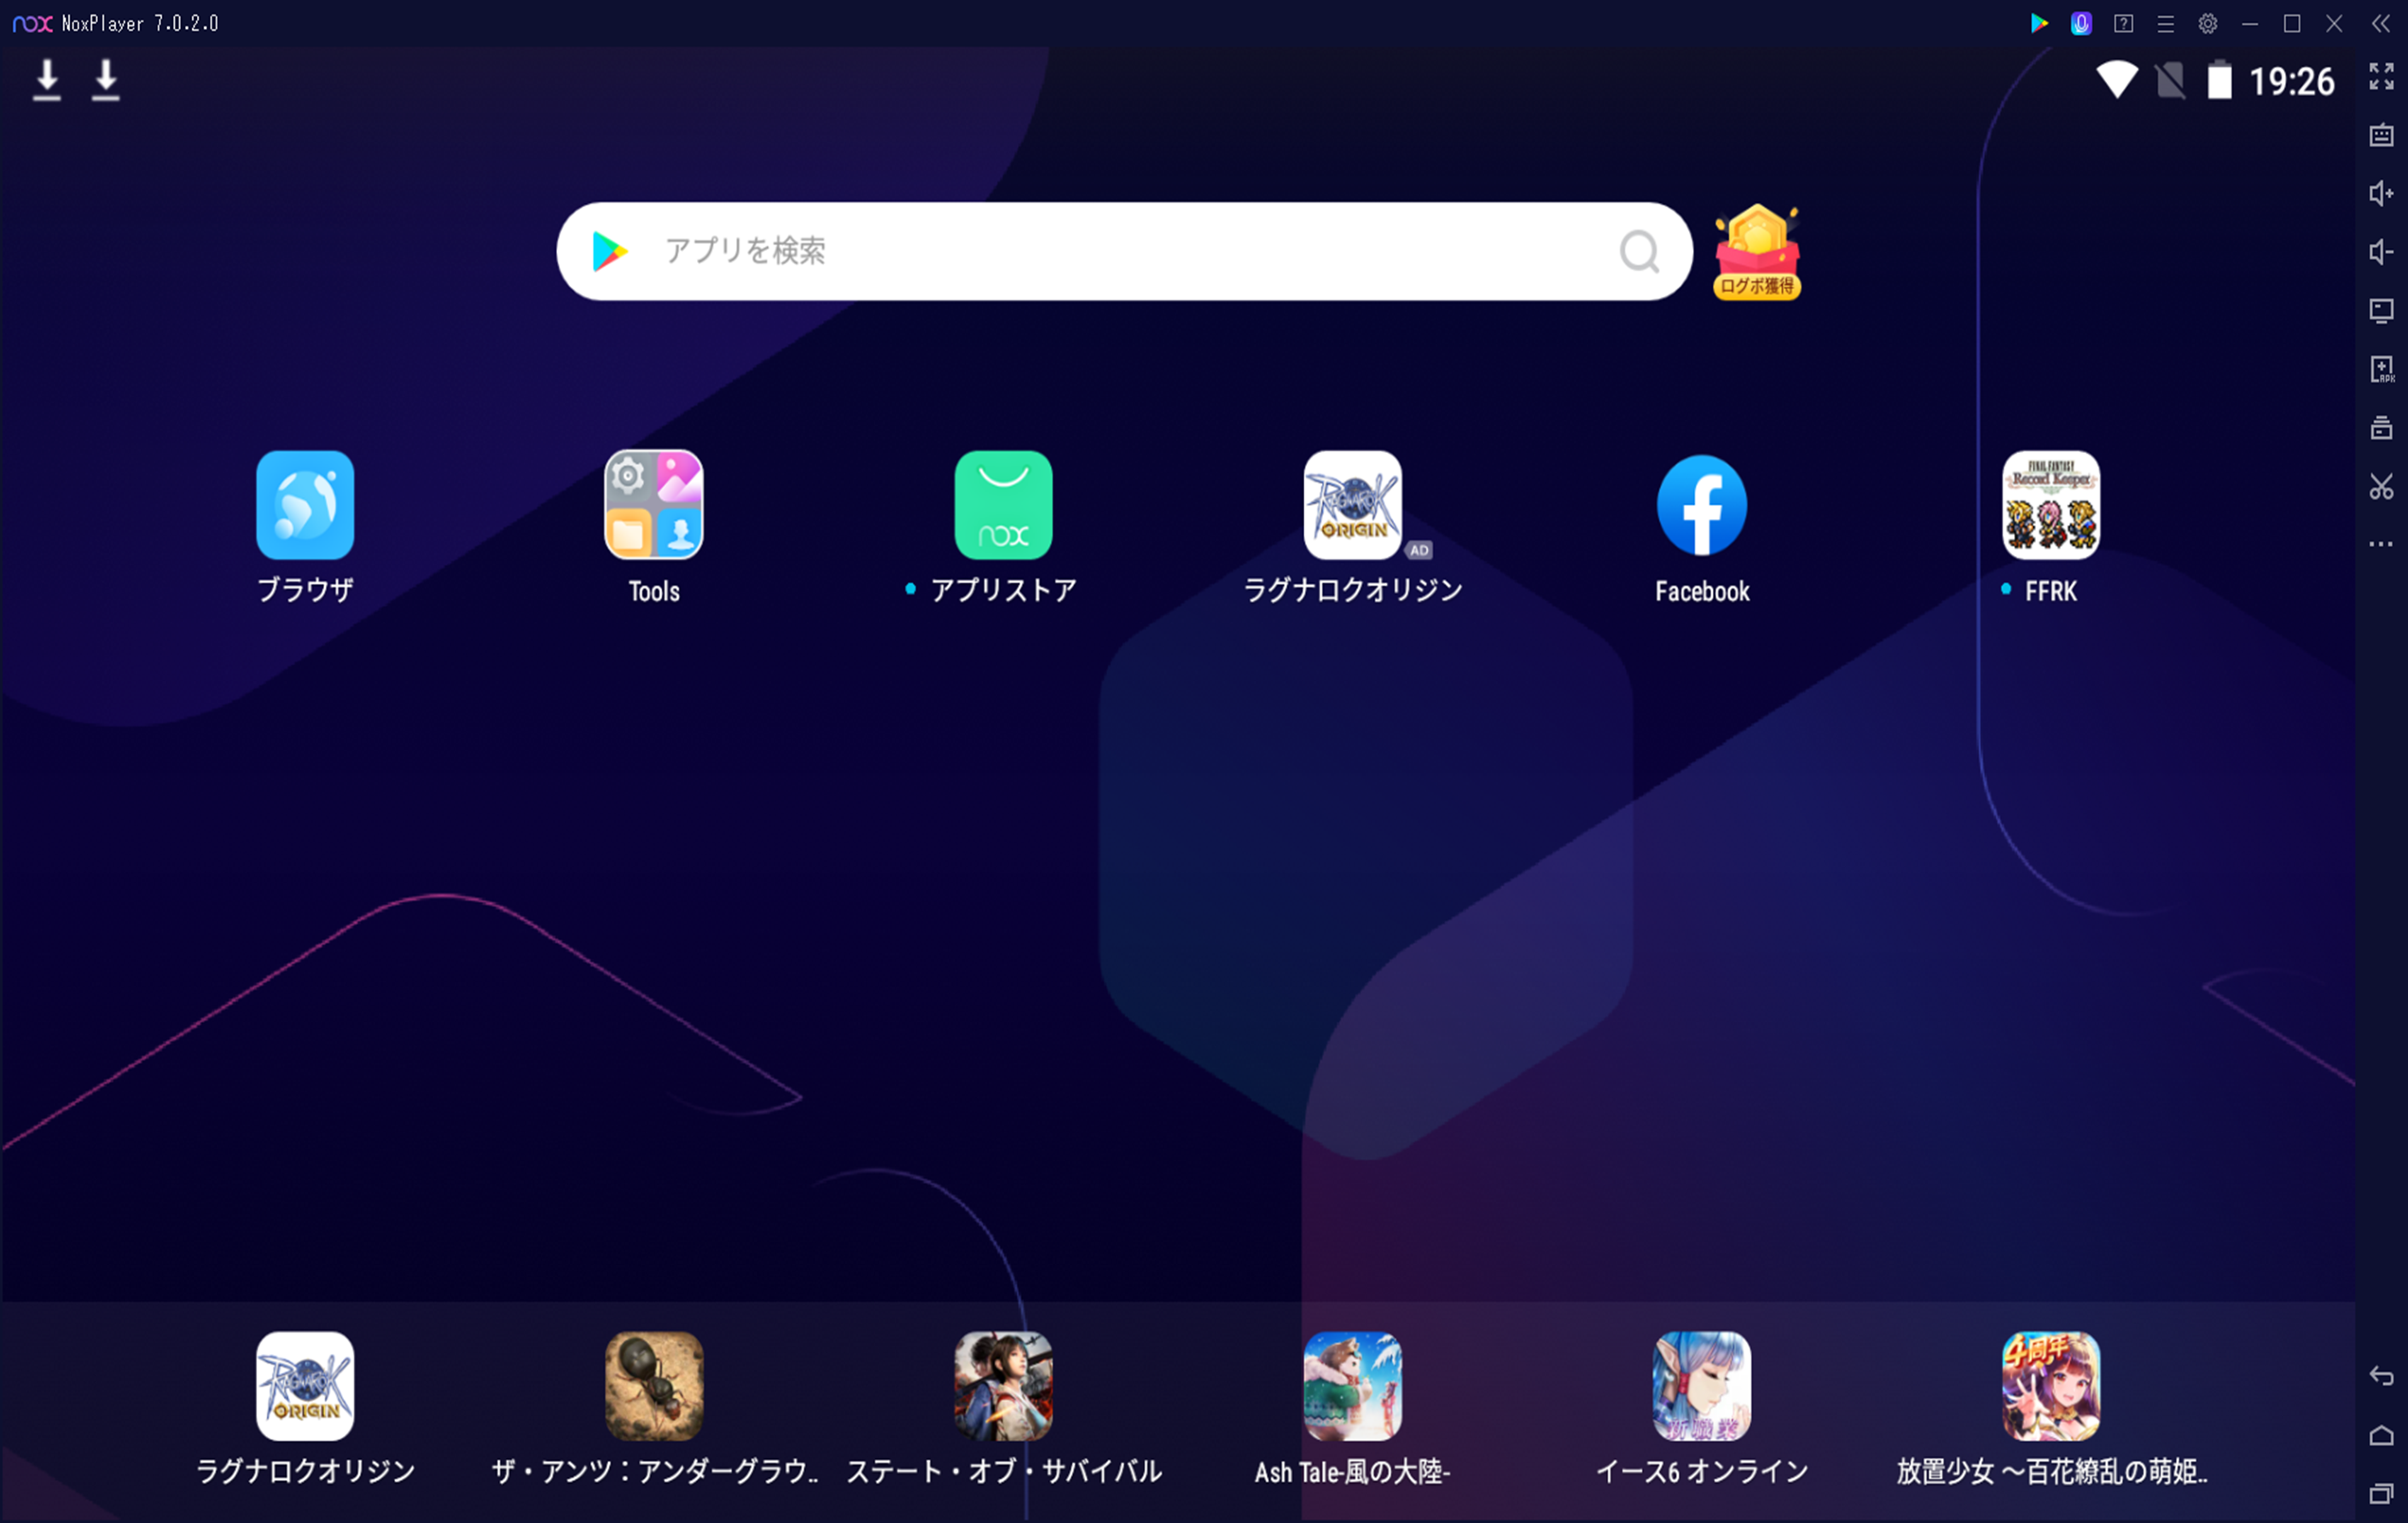Image resolution: width=2408 pixels, height=1523 pixels.
Task: Click the 19:26 clock in status bar
Action: (2291, 81)
